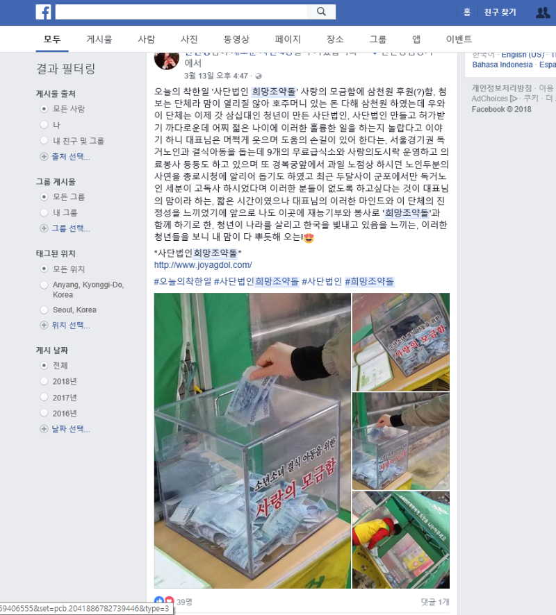556x615 pixels.
Task: Click the public globe icon beside post date
Action: point(259,76)
